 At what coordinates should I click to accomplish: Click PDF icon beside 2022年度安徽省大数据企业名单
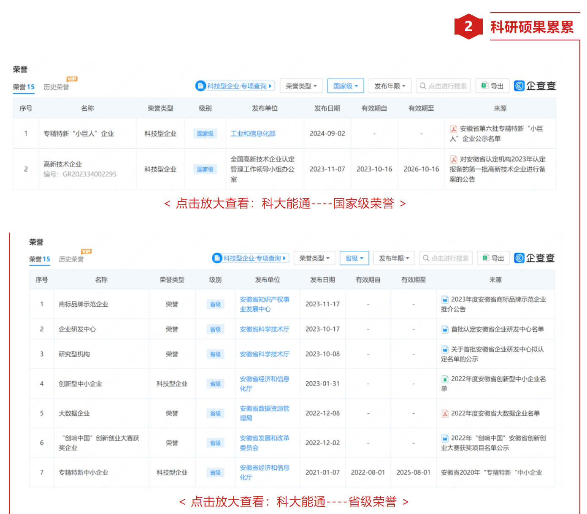pyautogui.click(x=445, y=414)
